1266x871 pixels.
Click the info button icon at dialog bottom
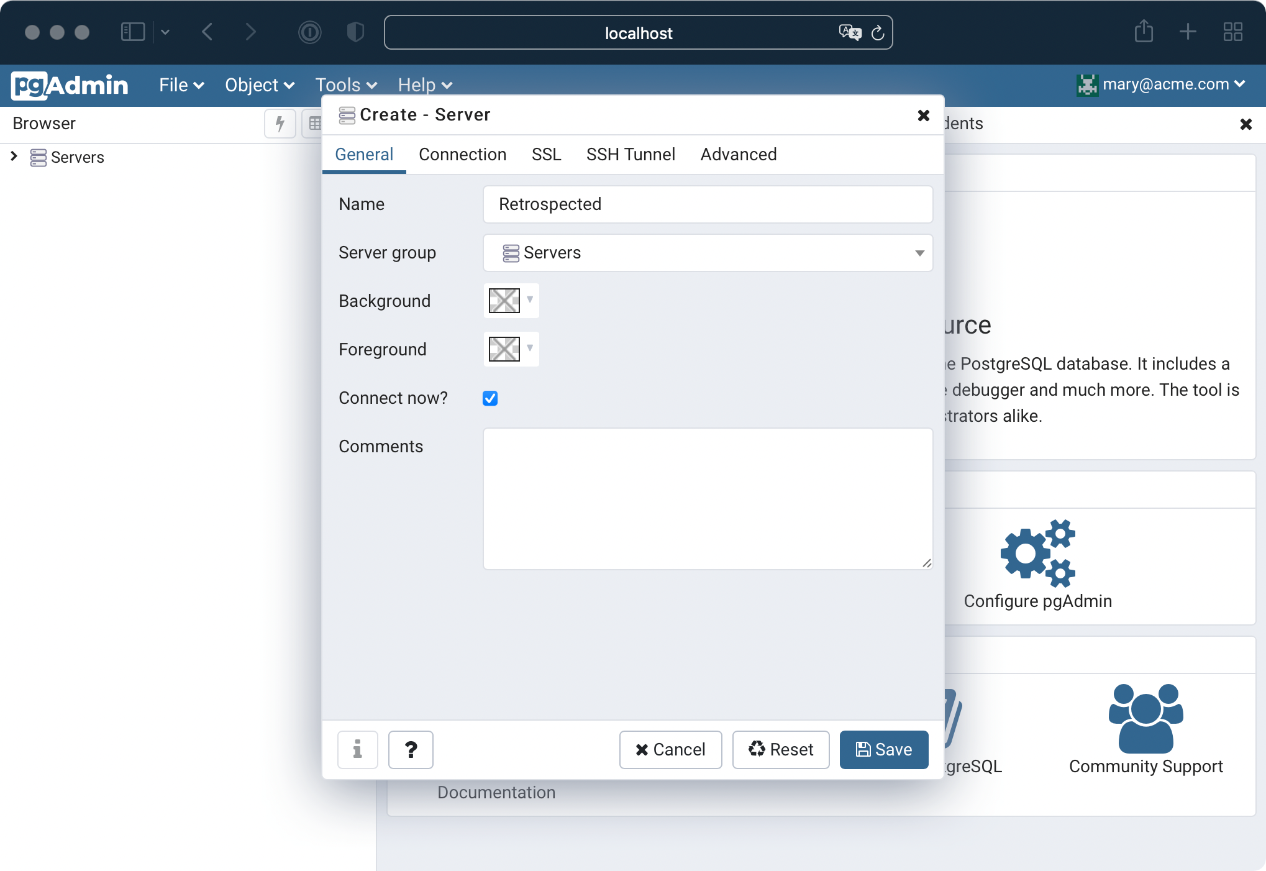(358, 749)
